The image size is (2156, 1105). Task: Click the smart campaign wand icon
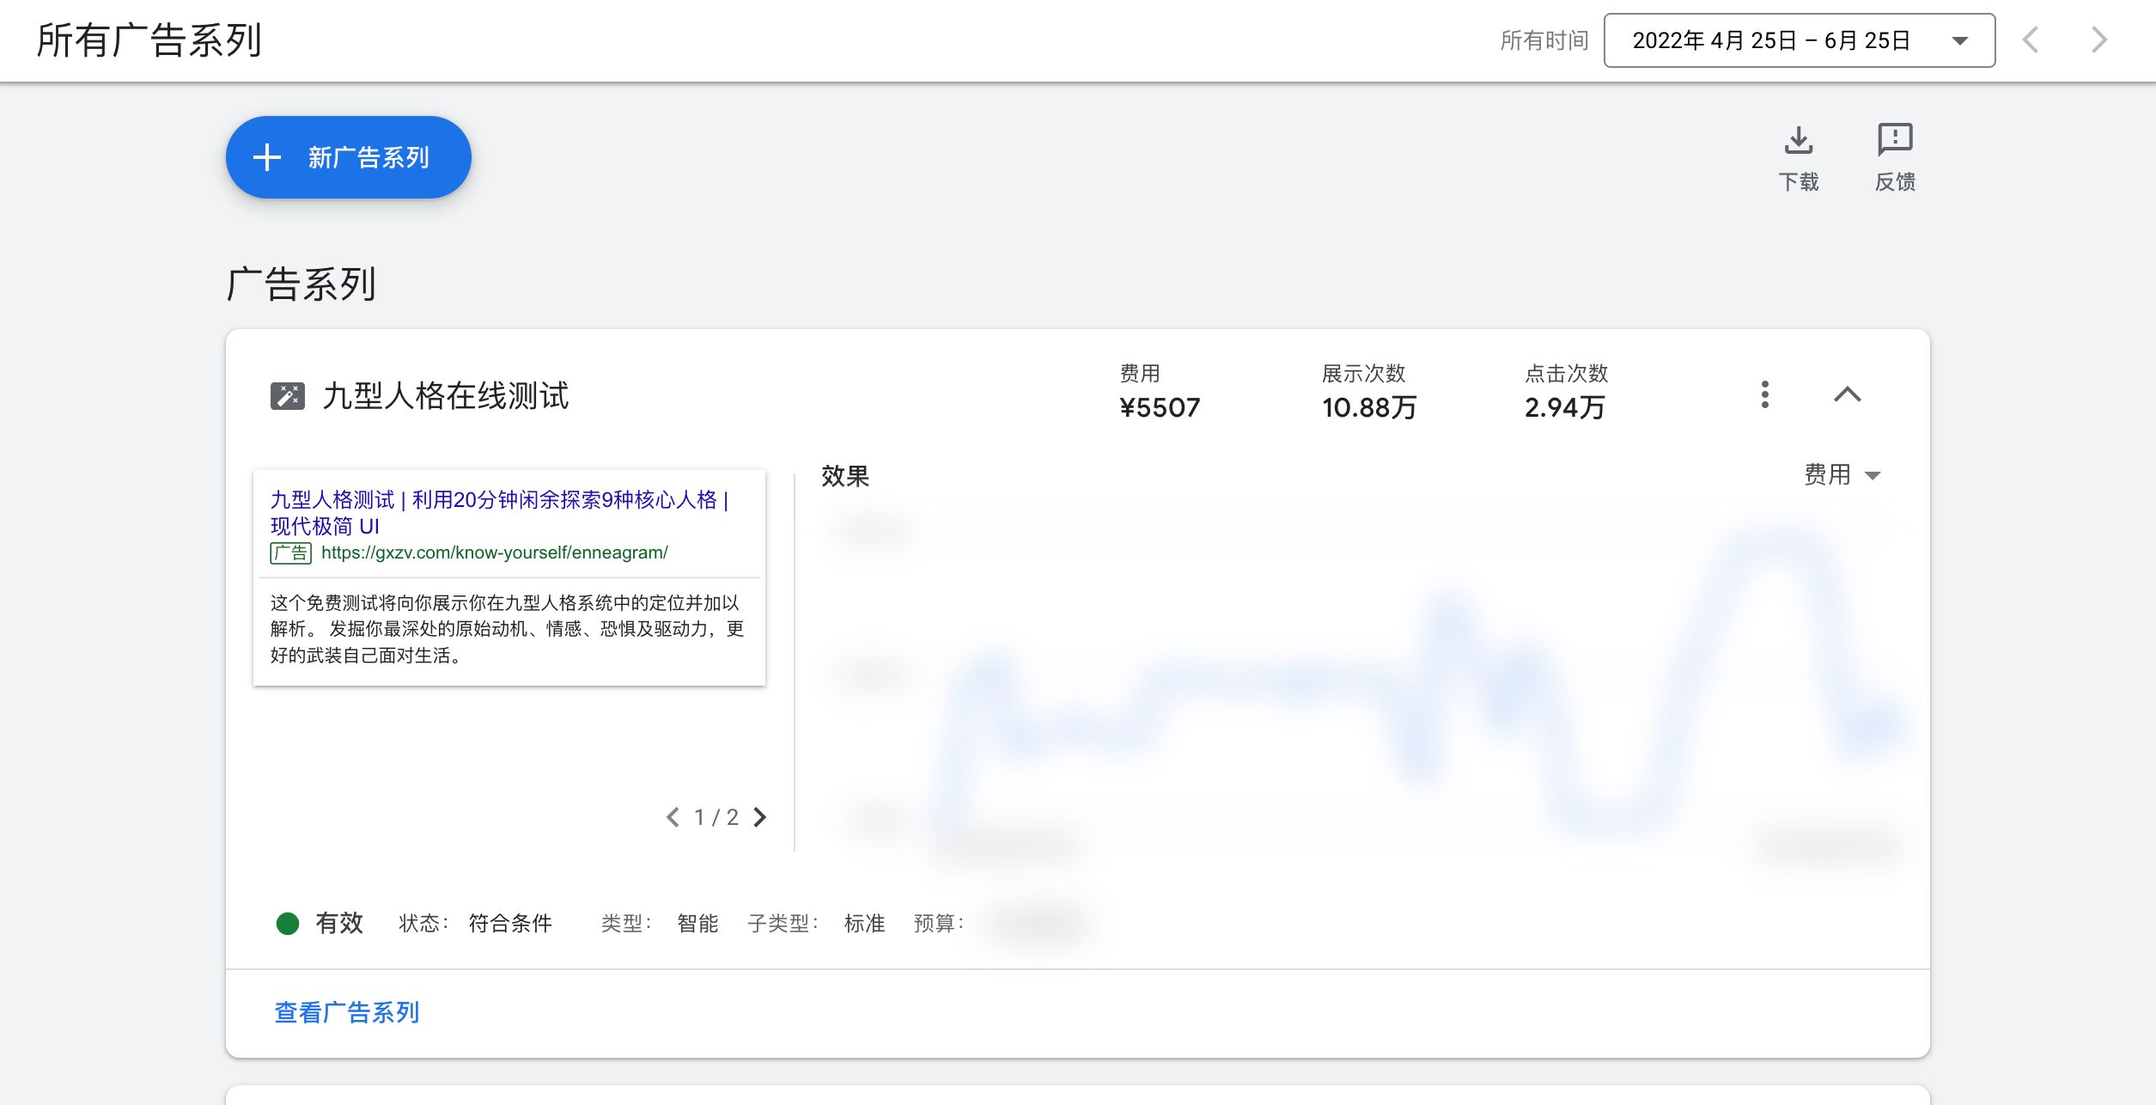(288, 396)
